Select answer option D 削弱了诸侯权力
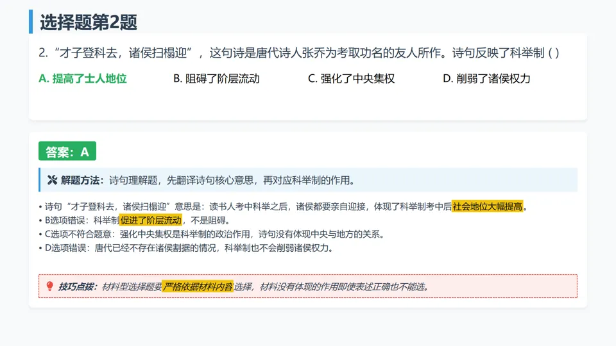 pyautogui.click(x=486, y=79)
